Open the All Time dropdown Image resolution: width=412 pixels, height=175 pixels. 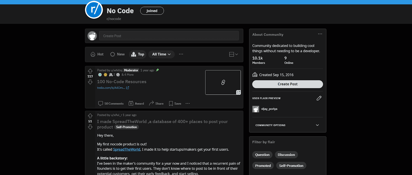tap(161, 54)
